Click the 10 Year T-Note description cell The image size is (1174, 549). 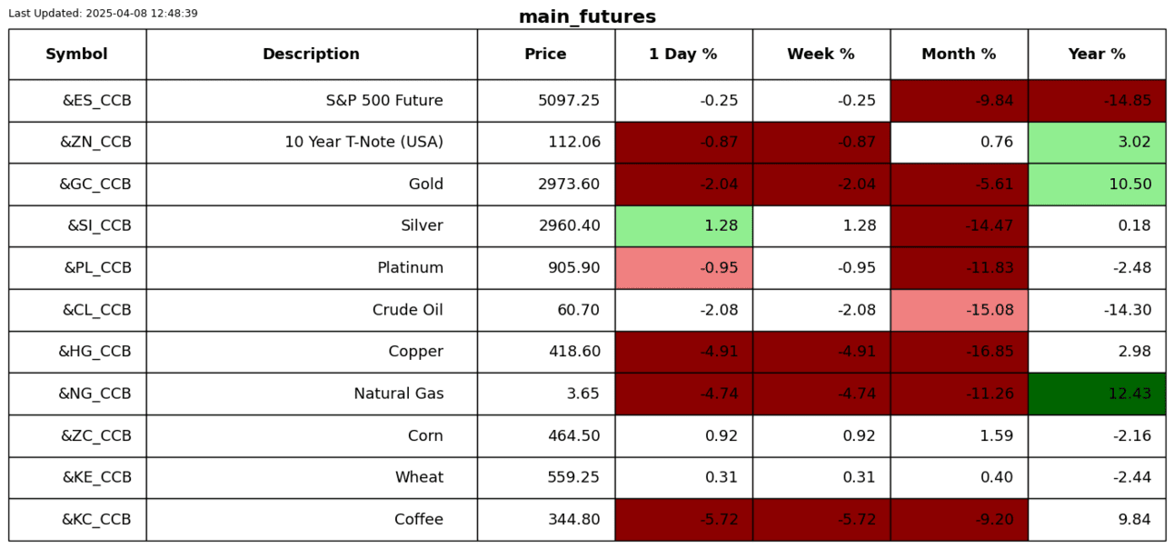point(311,143)
